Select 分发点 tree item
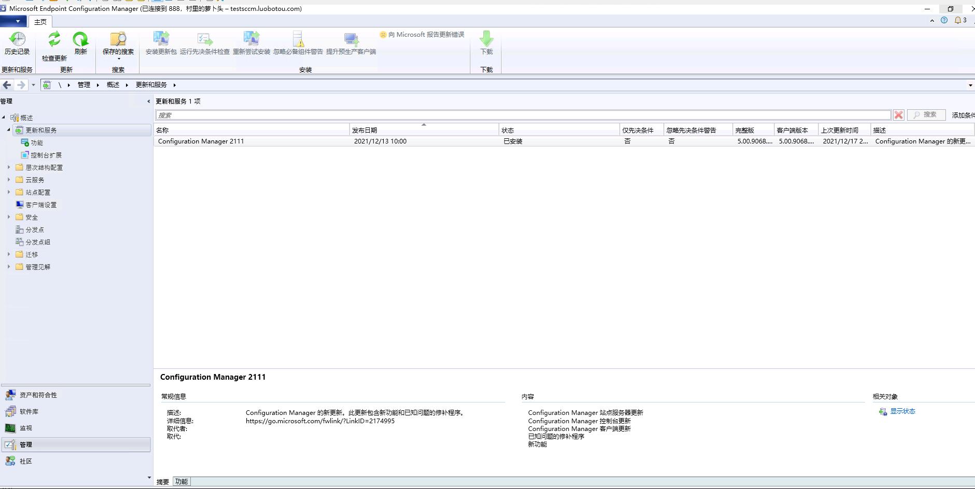The height and width of the screenshot is (489, 975). 35,229
